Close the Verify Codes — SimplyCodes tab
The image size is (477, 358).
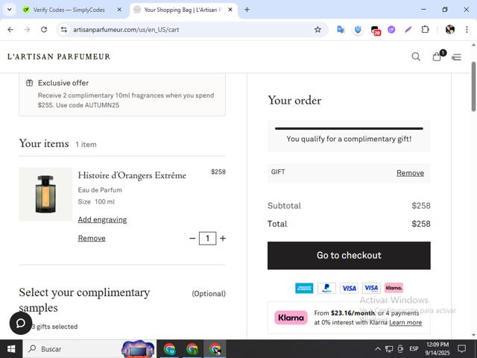pyautogui.click(x=119, y=10)
